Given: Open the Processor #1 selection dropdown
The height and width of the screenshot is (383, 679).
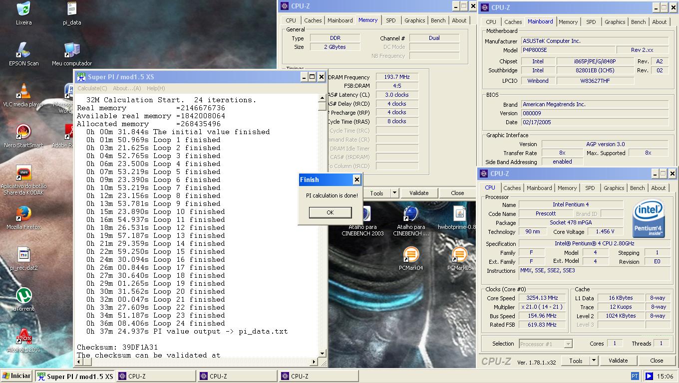Looking at the screenshot, I should (x=546, y=344).
